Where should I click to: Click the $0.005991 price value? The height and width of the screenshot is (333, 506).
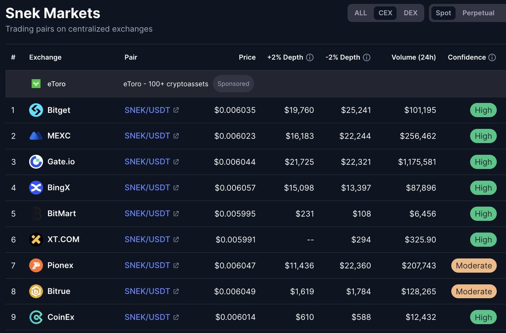[236, 239]
